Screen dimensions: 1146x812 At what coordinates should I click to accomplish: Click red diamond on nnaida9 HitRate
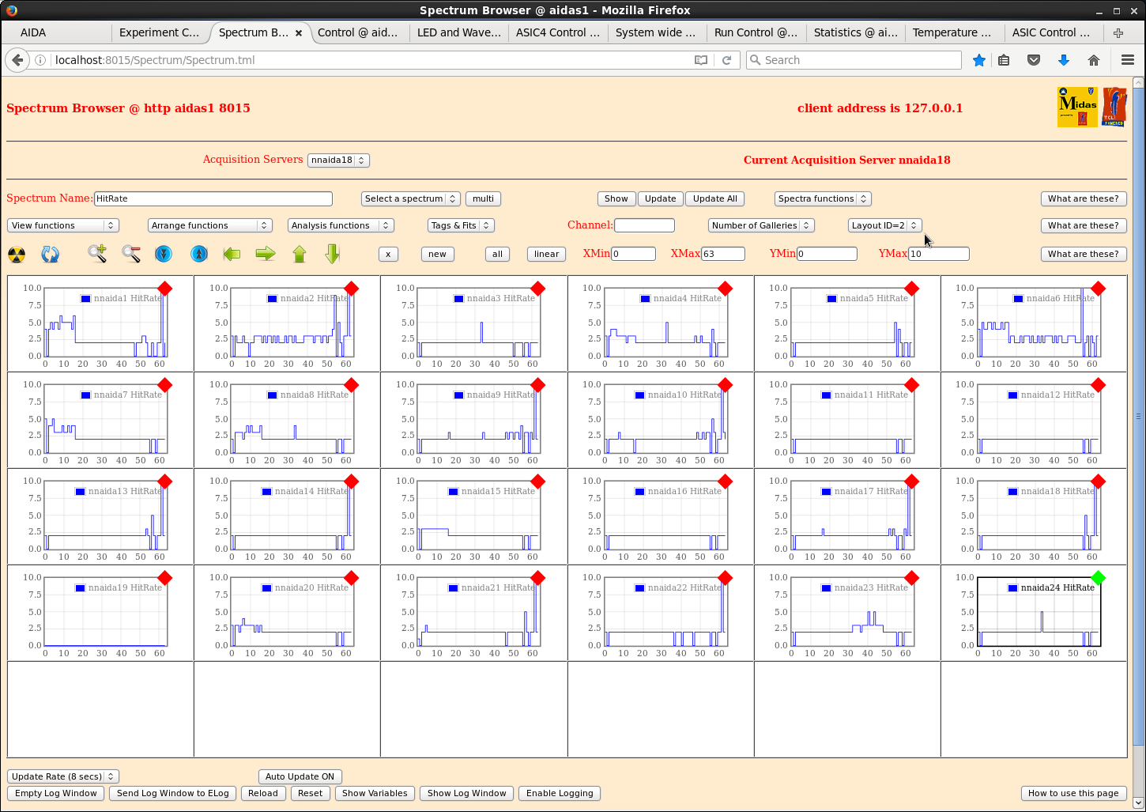pos(538,385)
